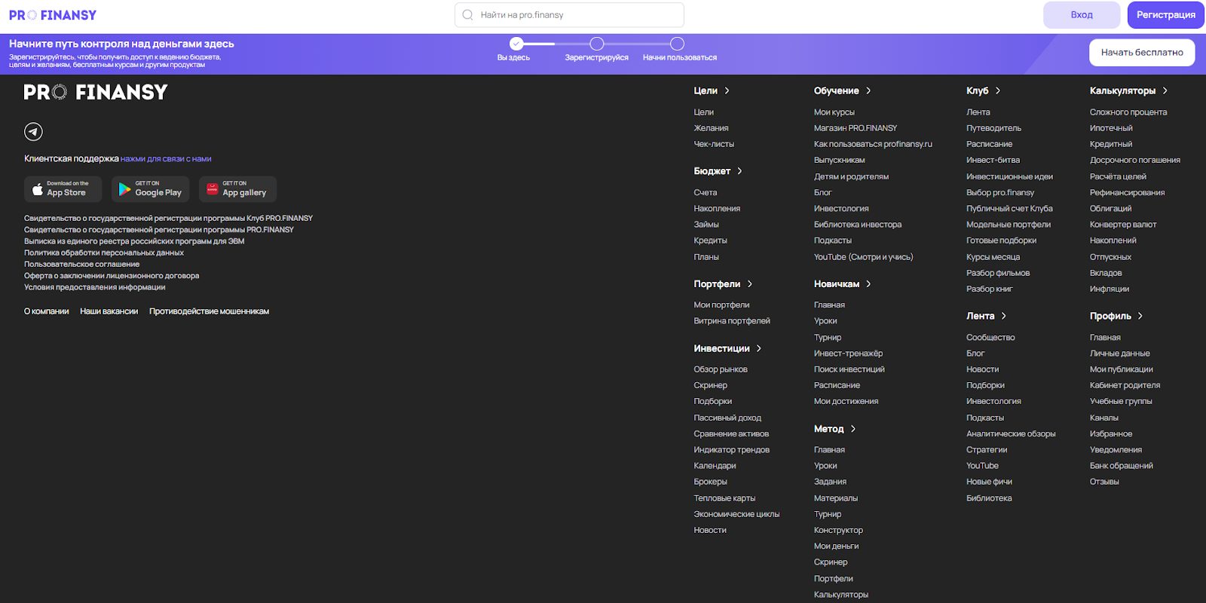The image size is (1206, 603).
Task: Open the Telegram channel icon
Action: tap(33, 132)
